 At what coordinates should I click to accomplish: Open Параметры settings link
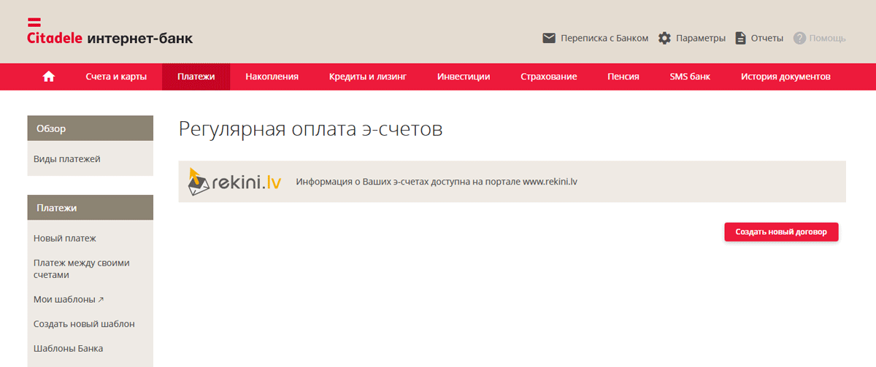pyautogui.click(x=701, y=38)
